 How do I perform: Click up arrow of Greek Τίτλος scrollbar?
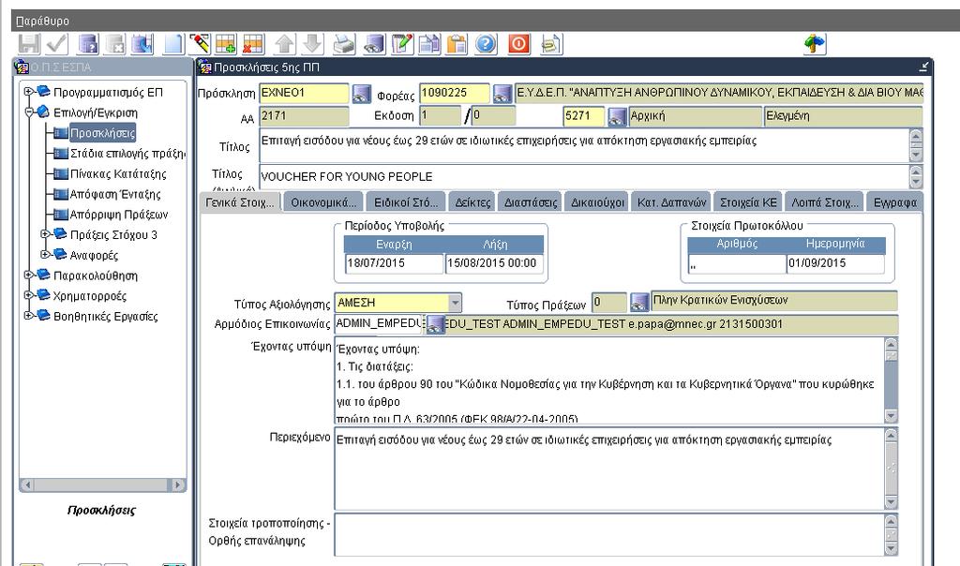tap(916, 137)
